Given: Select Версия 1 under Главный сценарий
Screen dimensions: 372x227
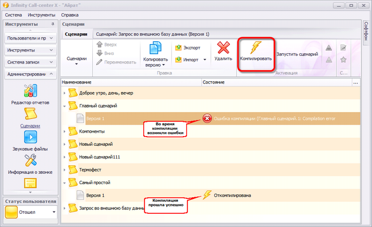Looking at the screenshot, I should [x=95, y=118].
